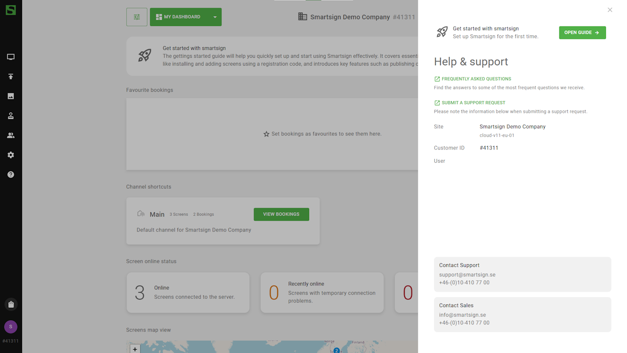Open the FREQUENTLY ASKED QUESTIONS link

coord(476,79)
